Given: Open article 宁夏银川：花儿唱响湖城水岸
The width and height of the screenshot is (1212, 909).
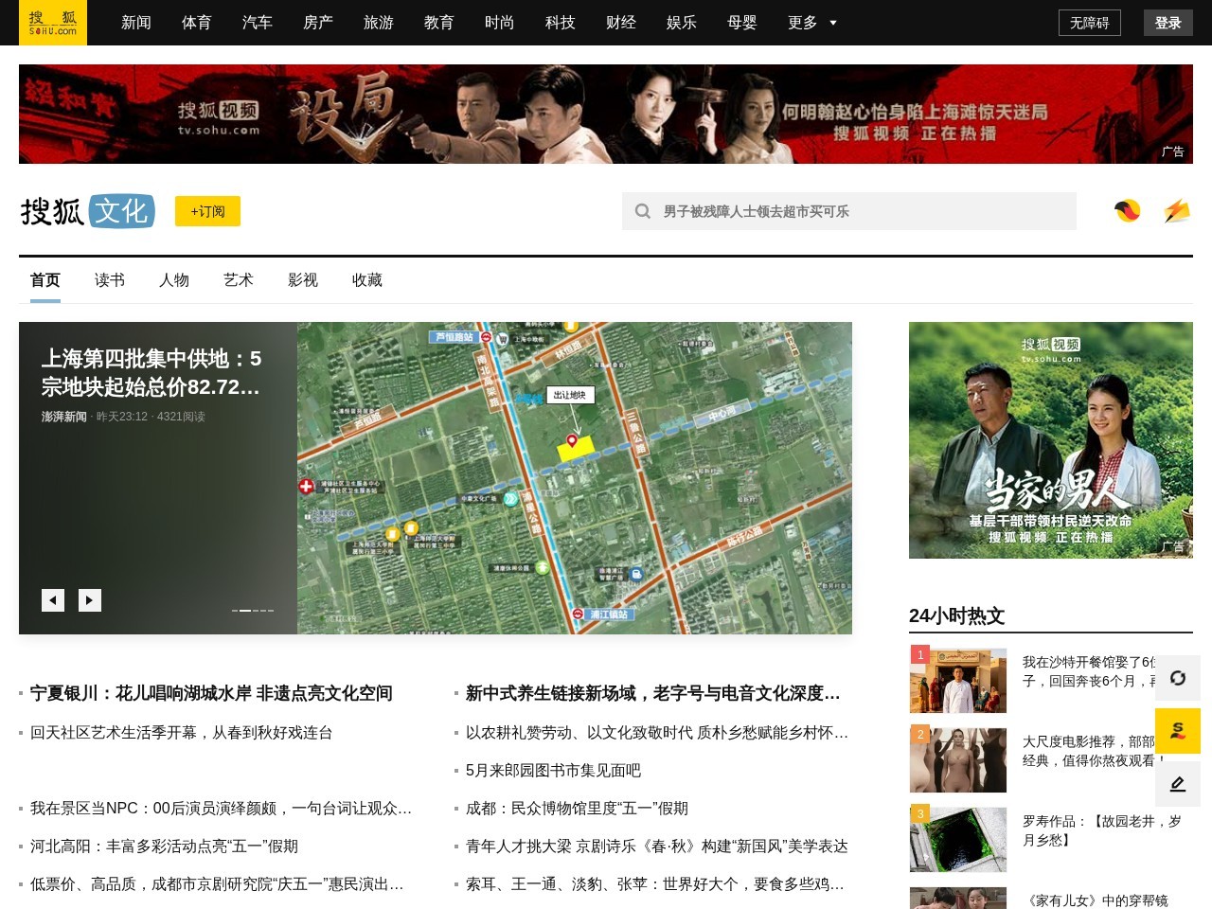Looking at the screenshot, I should (211, 693).
